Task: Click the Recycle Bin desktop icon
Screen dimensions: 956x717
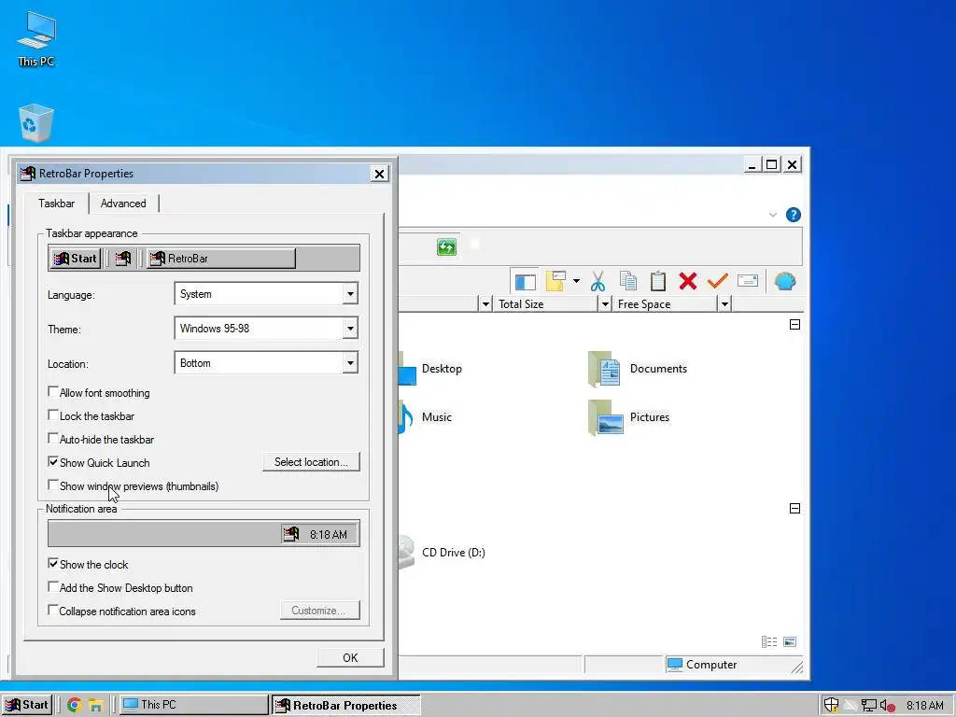Action: [36, 122]
